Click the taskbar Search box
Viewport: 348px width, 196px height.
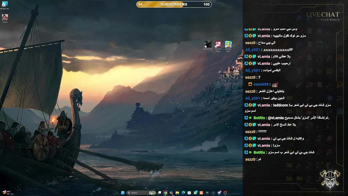(141, 193)
